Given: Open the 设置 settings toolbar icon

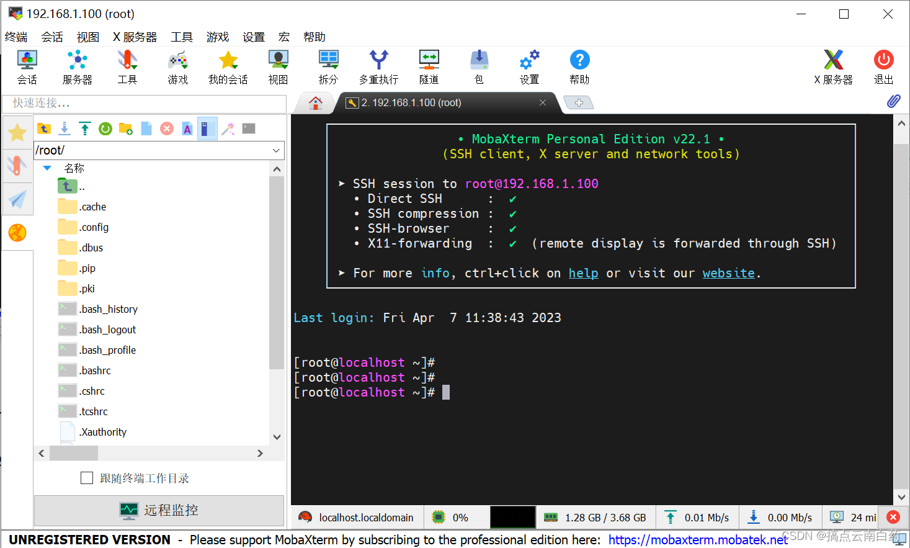Looking at the screenshot, I should tap(529, 67).
